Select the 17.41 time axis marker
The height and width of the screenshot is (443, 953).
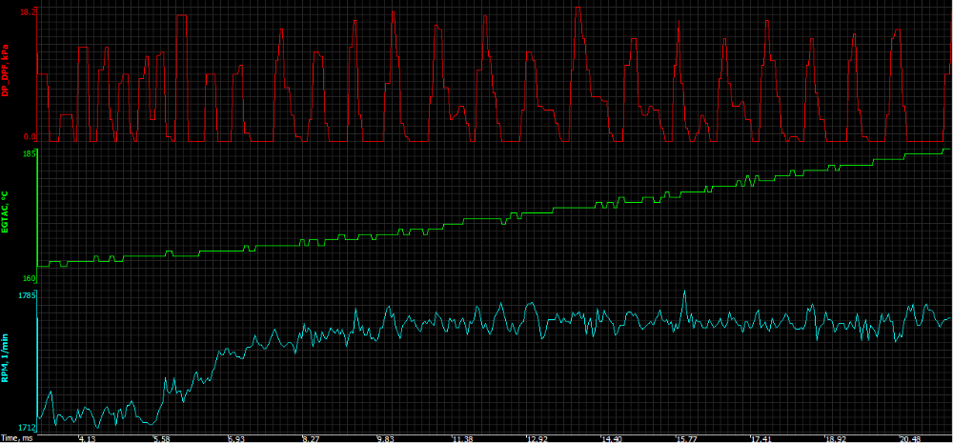pyautogui.click(x=760, y=438)
